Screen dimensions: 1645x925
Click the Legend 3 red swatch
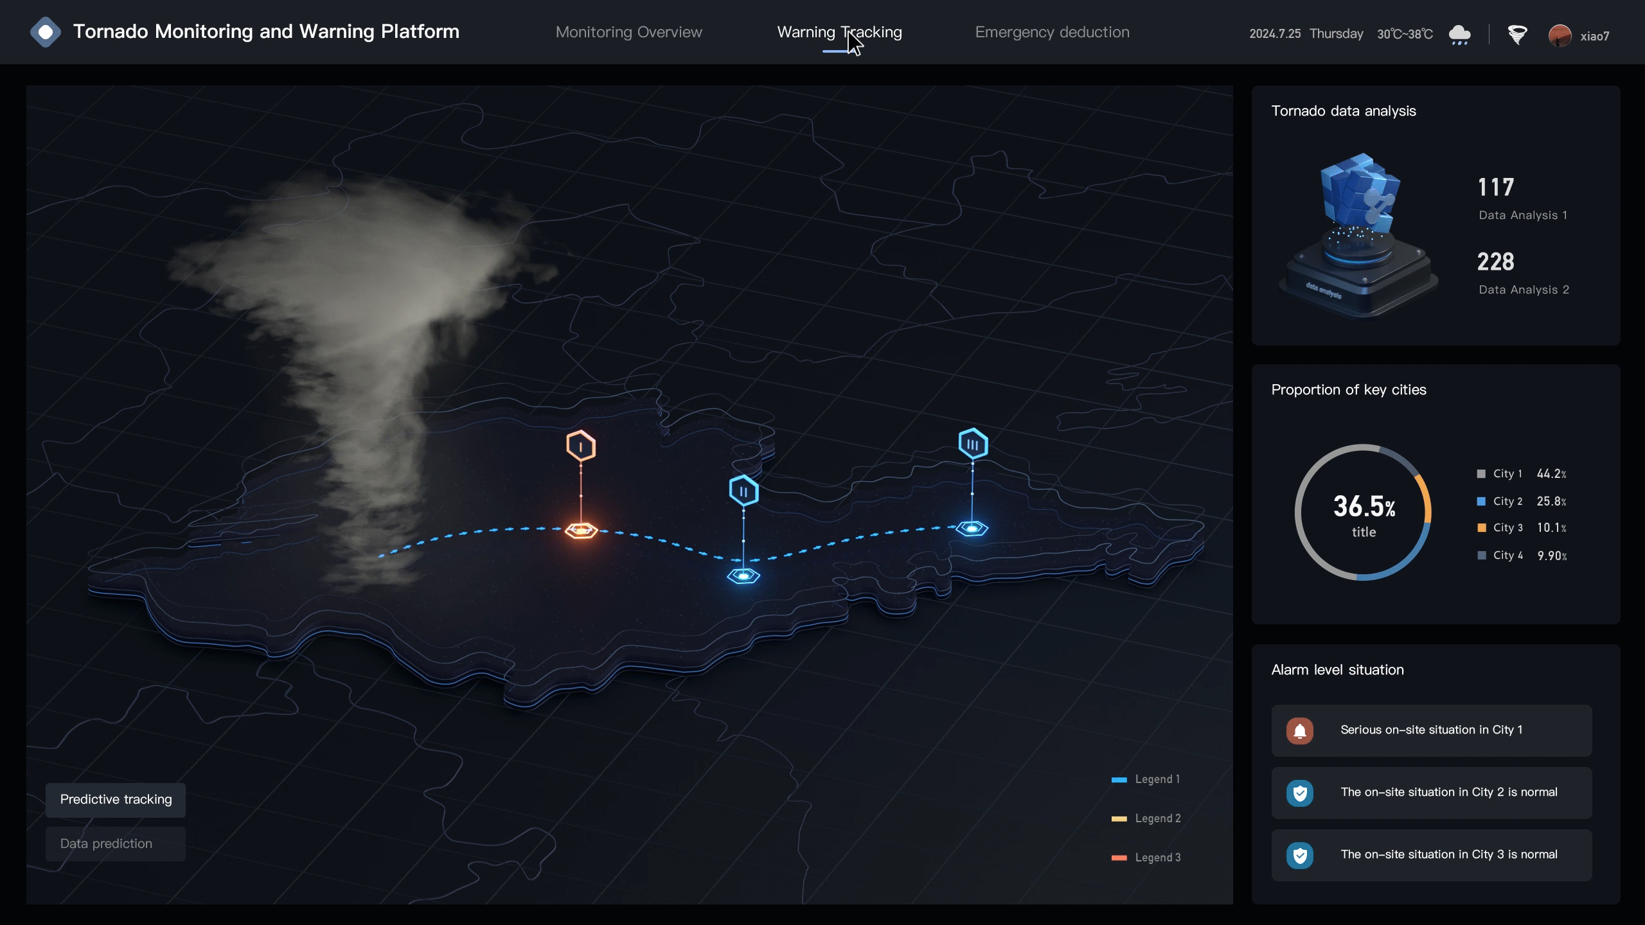pyautogui.click(x=1119, y=858)
